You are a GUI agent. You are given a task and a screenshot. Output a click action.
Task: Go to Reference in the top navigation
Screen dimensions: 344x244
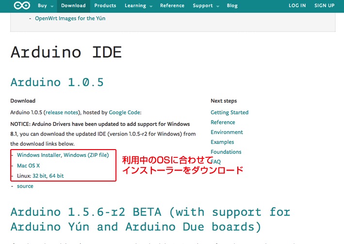[x=172, y=6]
